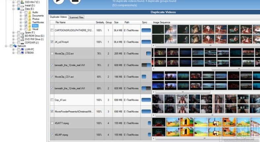260x142 pixels.
Task: Sort by the Similarity column header
Action: 100,22
